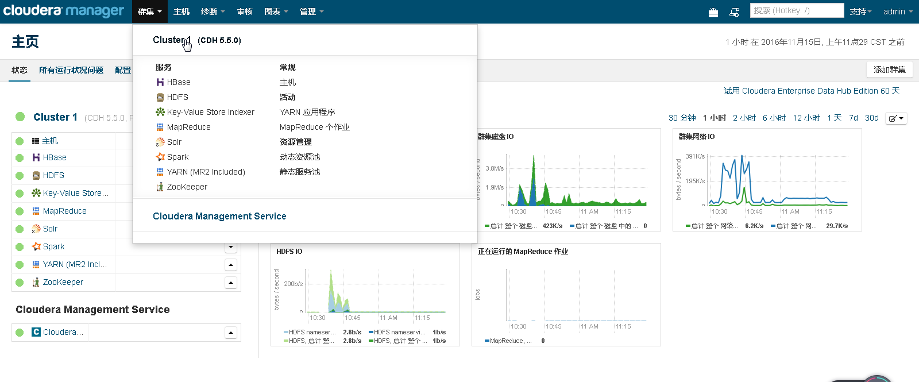Select YARN 应用程序 in the dropdown

pos(307,112)
